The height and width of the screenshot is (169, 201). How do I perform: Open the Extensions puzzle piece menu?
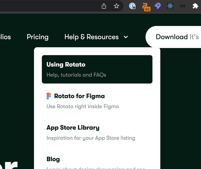tap(195, 6)
